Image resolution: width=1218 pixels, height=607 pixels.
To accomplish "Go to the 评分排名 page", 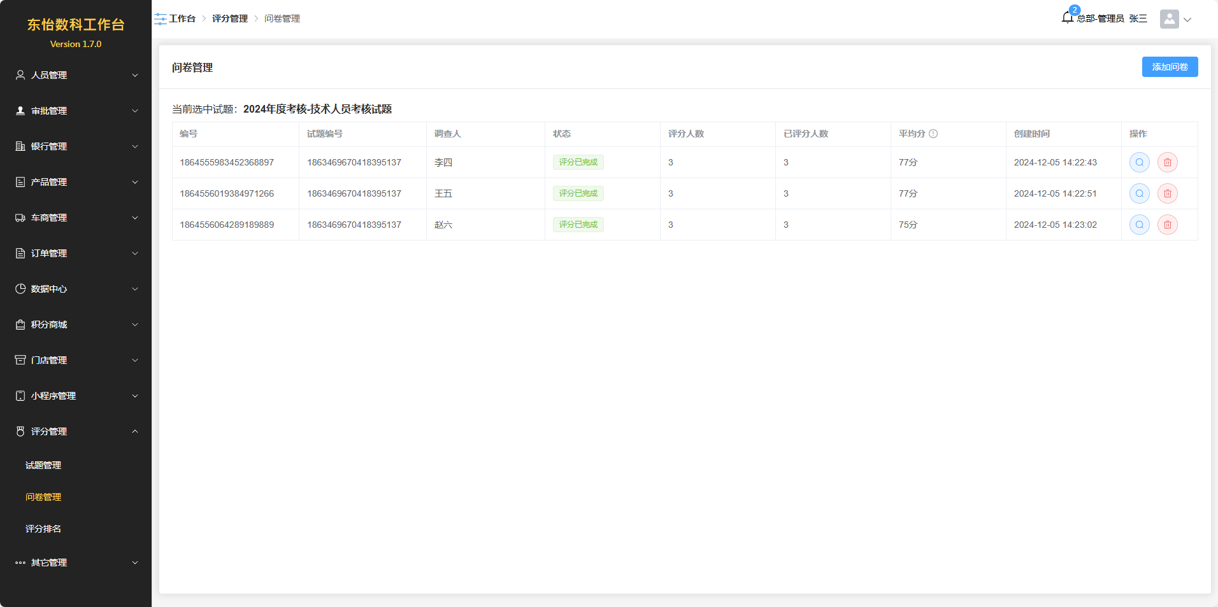I will click(x=43, y=529).
